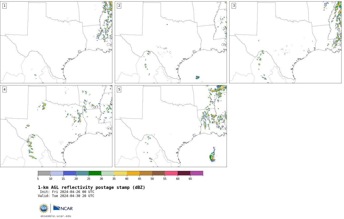
Task: Click the 1-km AGL reflectivity title
Action: 91,188
